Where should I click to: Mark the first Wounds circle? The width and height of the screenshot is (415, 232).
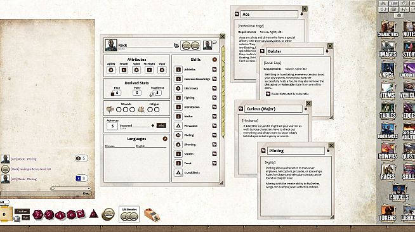[119, 110]
